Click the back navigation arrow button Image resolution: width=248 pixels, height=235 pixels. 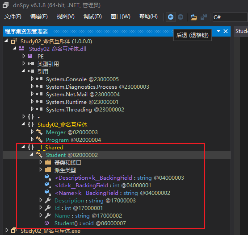point(171,17)
